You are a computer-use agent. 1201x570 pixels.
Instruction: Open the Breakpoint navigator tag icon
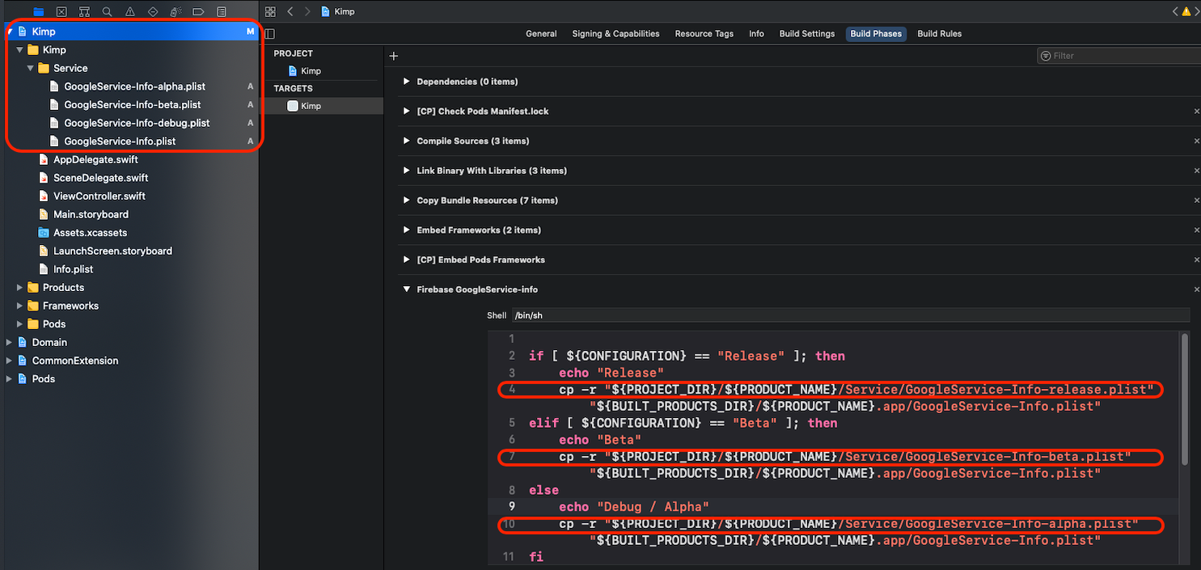[198, 12]
